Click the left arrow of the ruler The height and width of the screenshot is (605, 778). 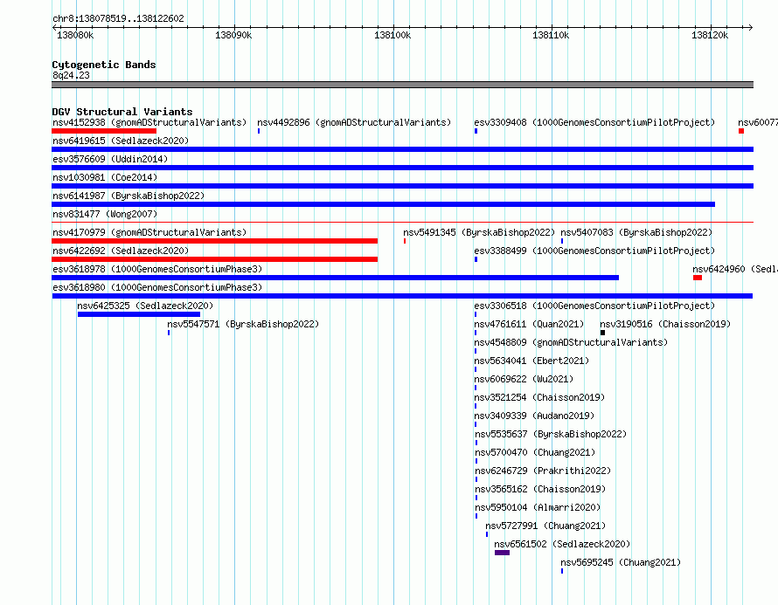[x=54, y=28]
